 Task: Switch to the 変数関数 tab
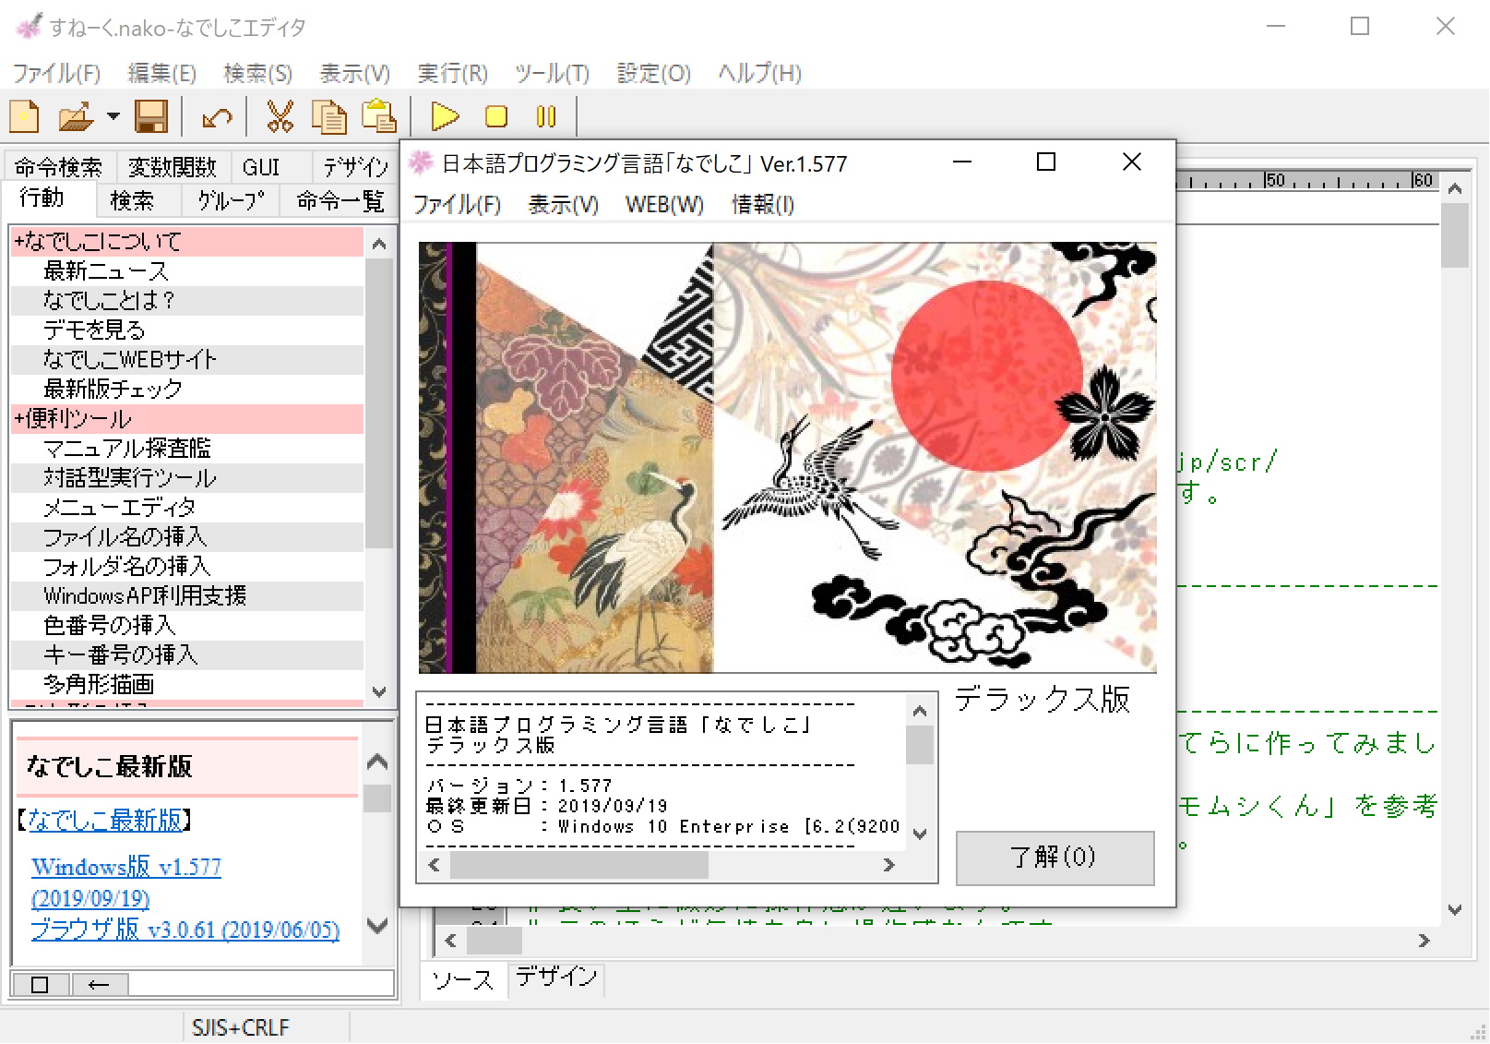[x=173, y=166]
